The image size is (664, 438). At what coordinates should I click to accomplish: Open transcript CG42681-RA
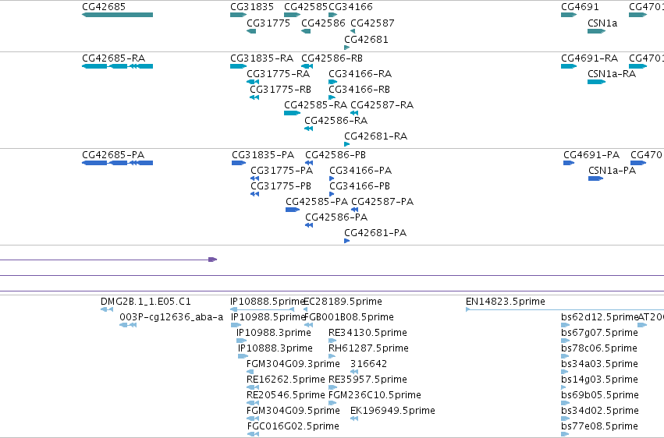[x=346, y=144]
